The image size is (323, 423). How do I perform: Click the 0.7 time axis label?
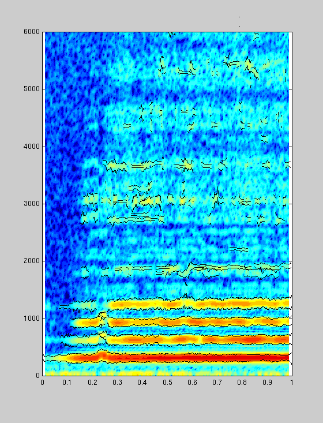point(217,383)
